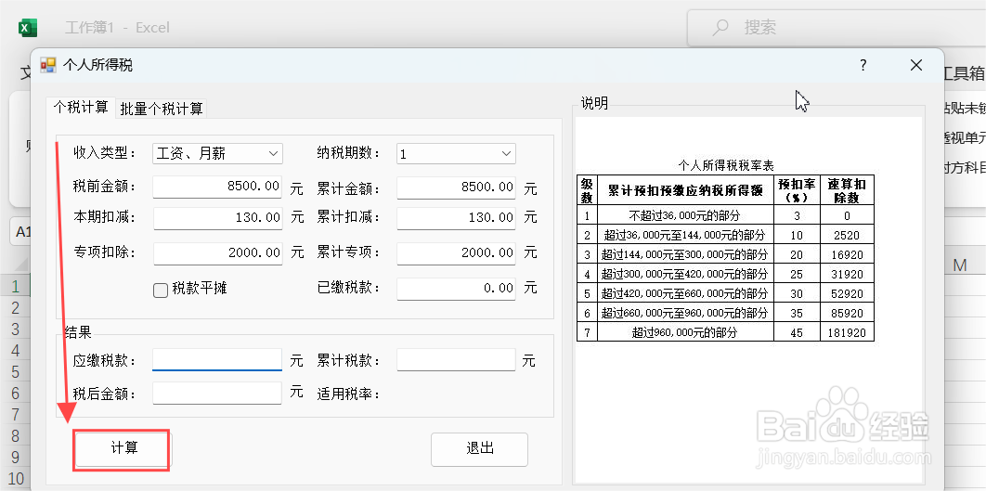The image size is (986, 491).
Task: Select the 已缴税款 input field
Action: (x=455, y=289)
